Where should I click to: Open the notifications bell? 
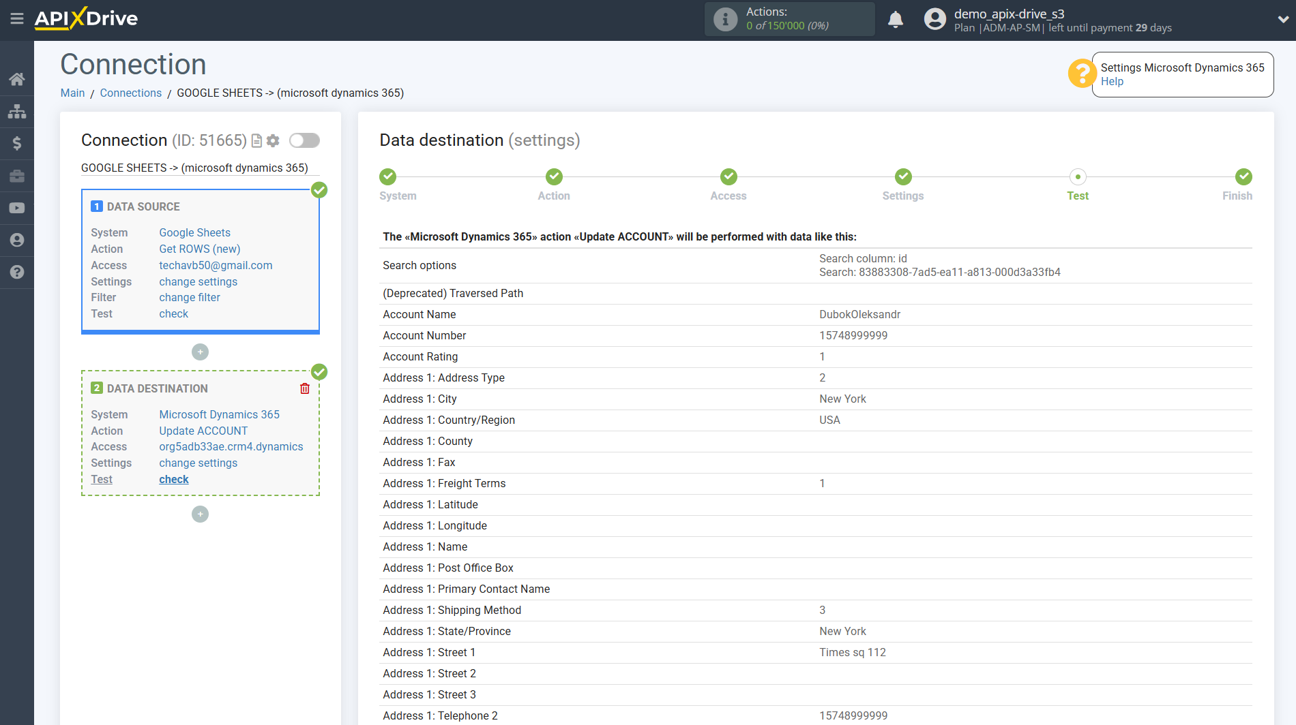(x=896, y=19)
